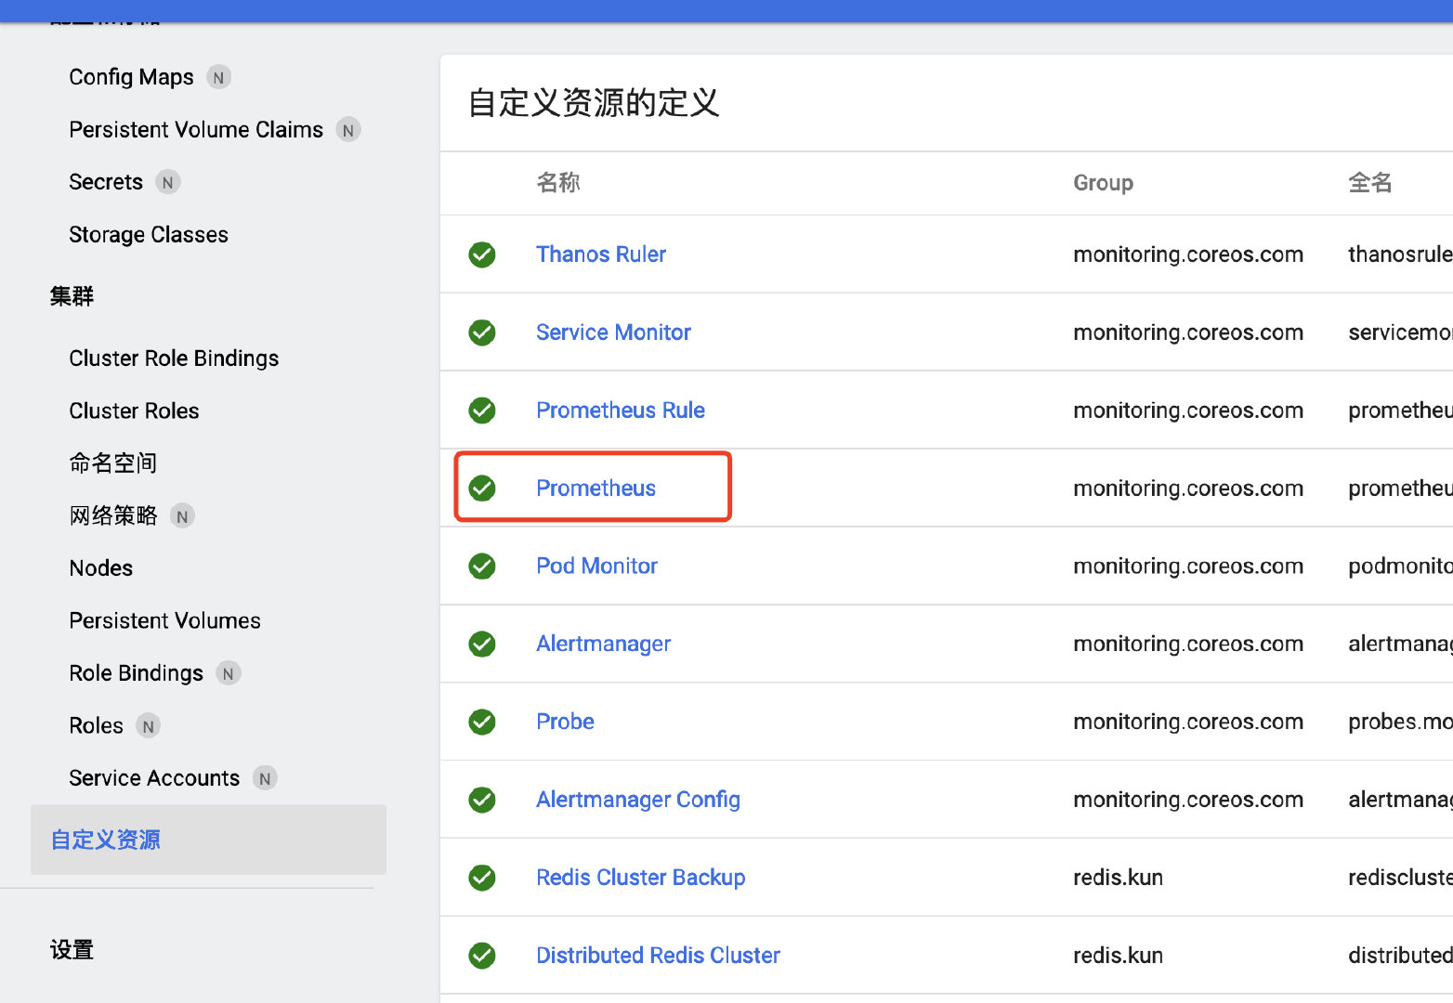
Task: Click the 名称 column header
Action: tap(558, 183)
